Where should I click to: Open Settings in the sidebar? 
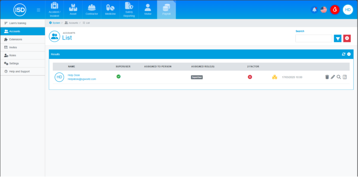[23, 63]
